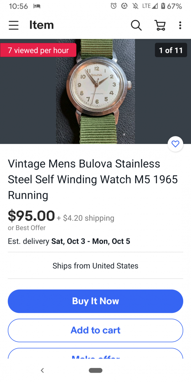Tap the alarm clock status icon
This screenshot has height=382, width=191.
pyautogui.click(x=114, y=6)
